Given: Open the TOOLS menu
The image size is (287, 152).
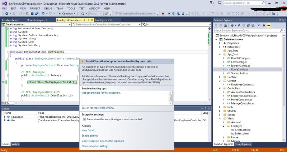Looking at the screenshot, I should (x=71, y=8).
